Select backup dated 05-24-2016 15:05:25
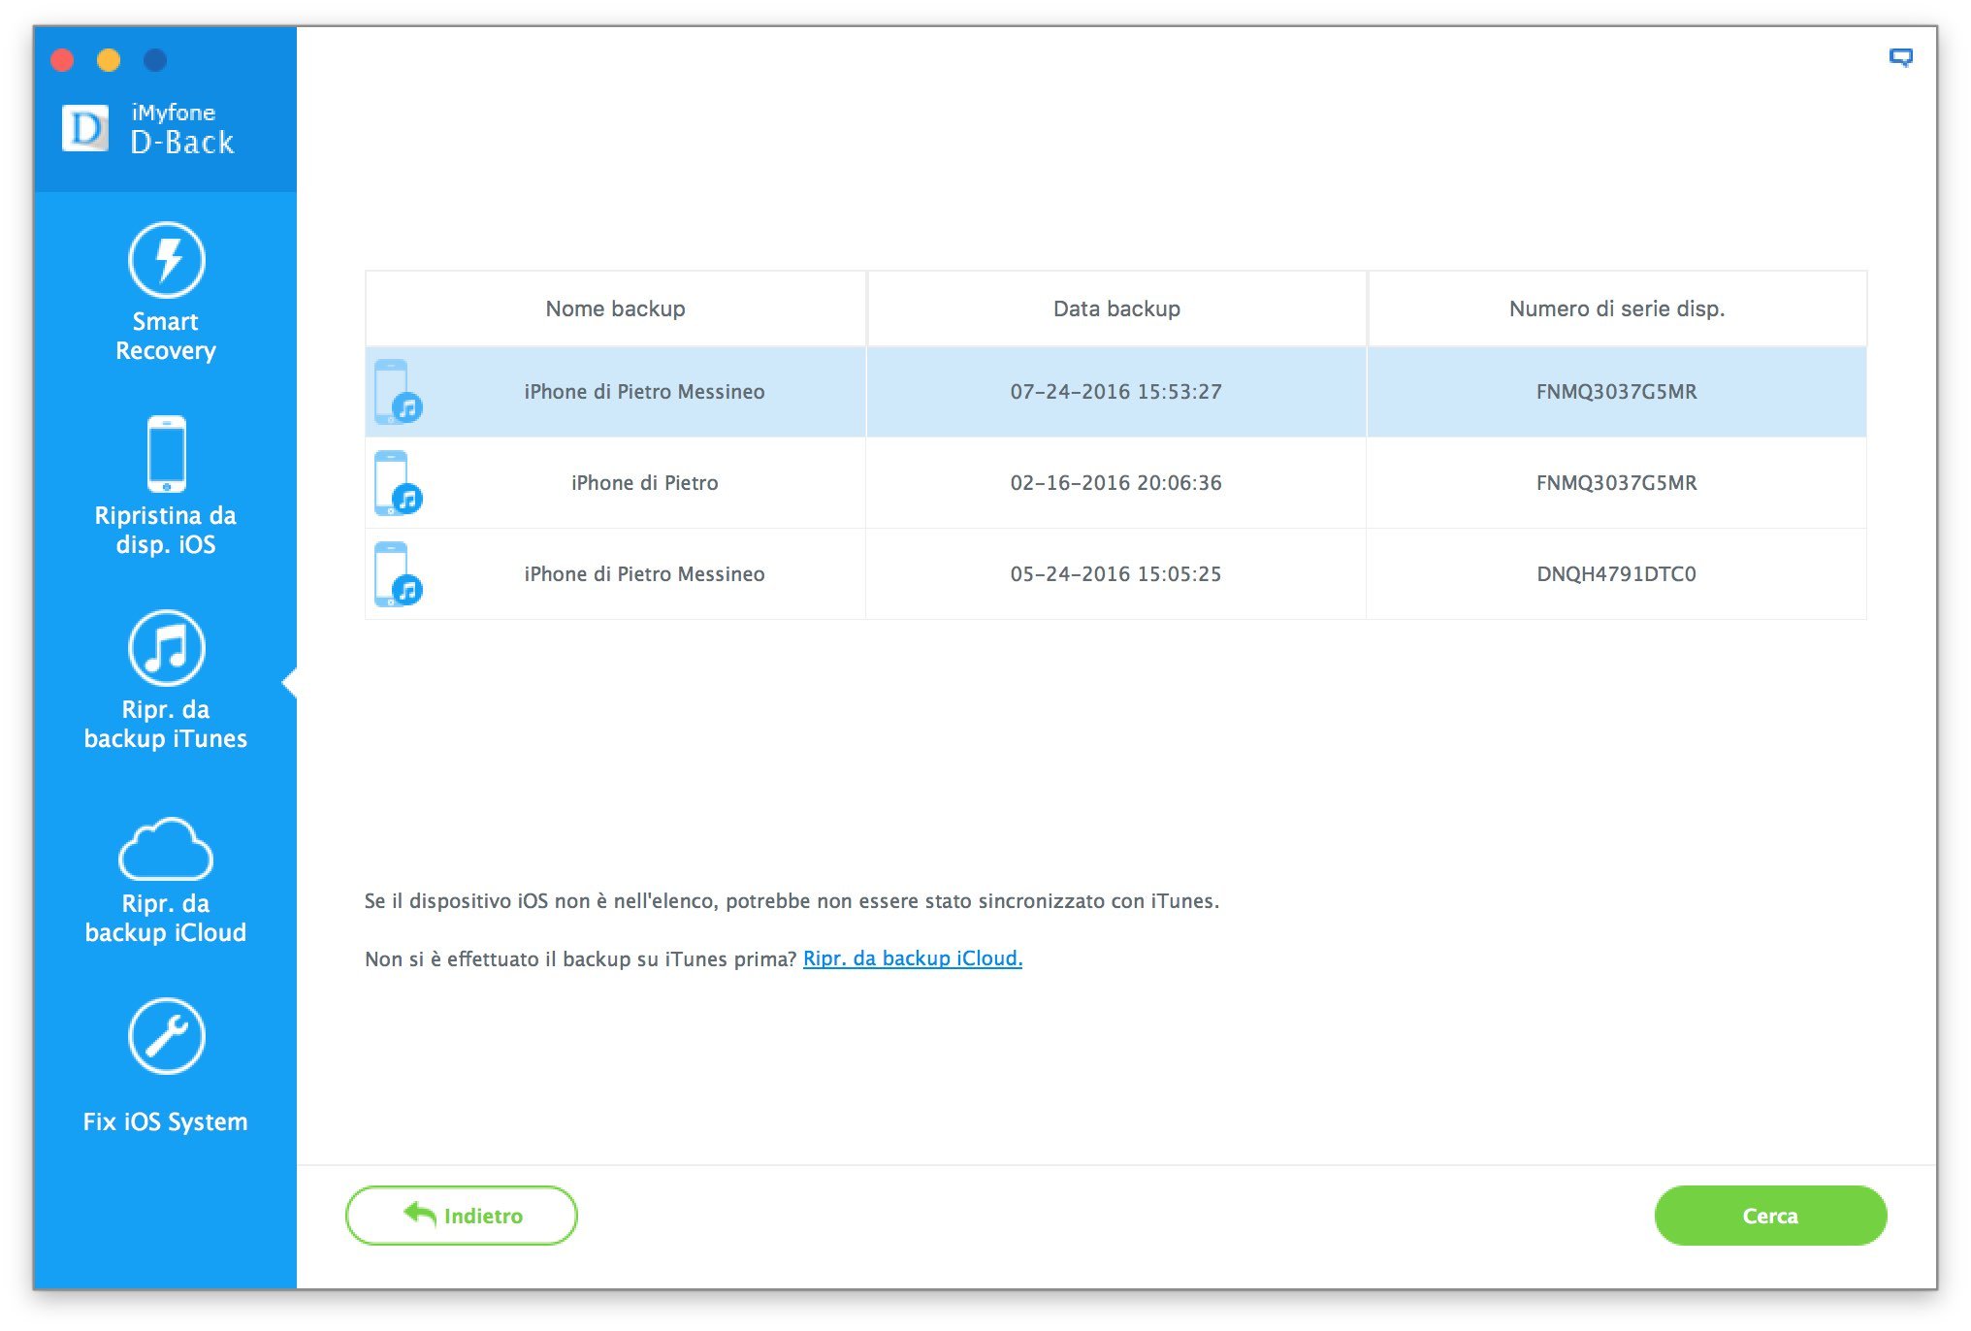Viewport: 1971px width, 1331px height. click(x=1115, y=574)
